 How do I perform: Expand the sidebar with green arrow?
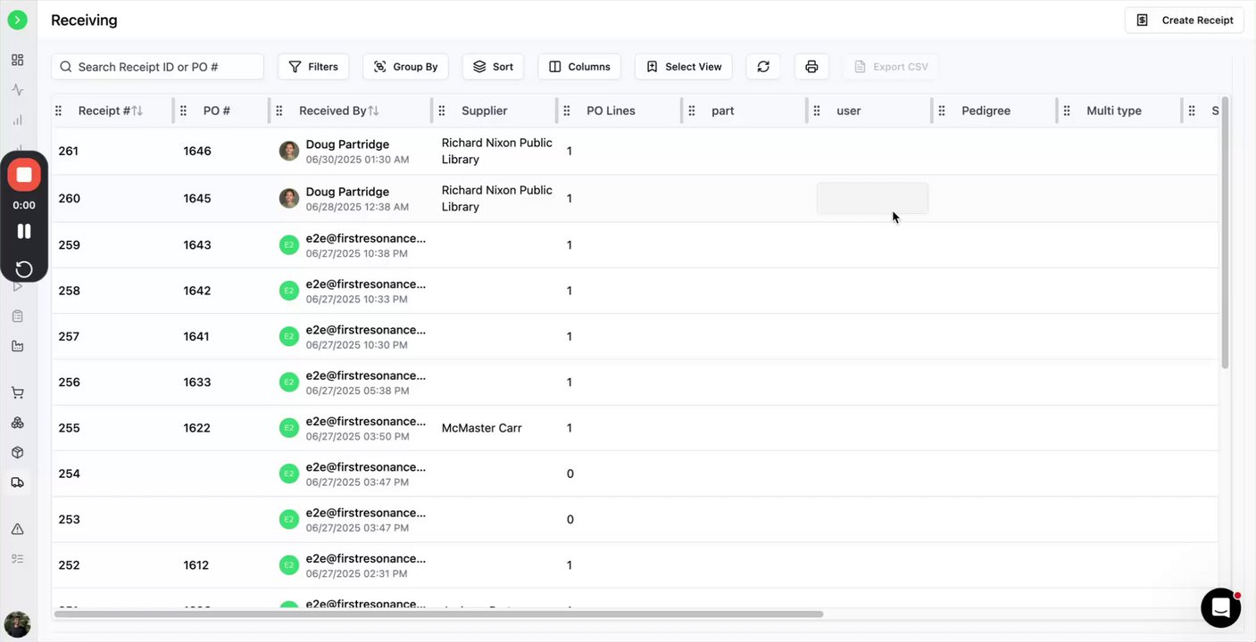click(17, 20)
